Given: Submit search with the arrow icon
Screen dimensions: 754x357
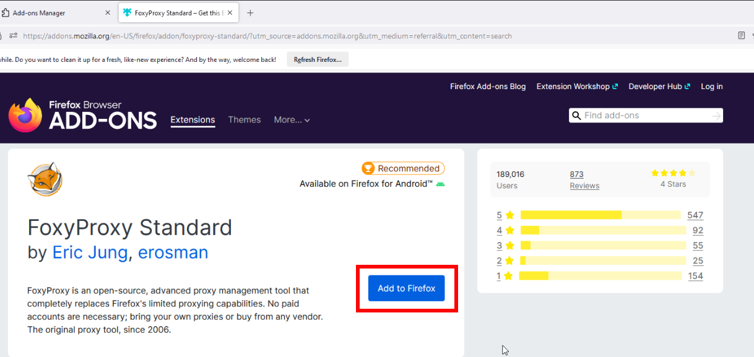Looking at the screenshot, I should [716, 116].
